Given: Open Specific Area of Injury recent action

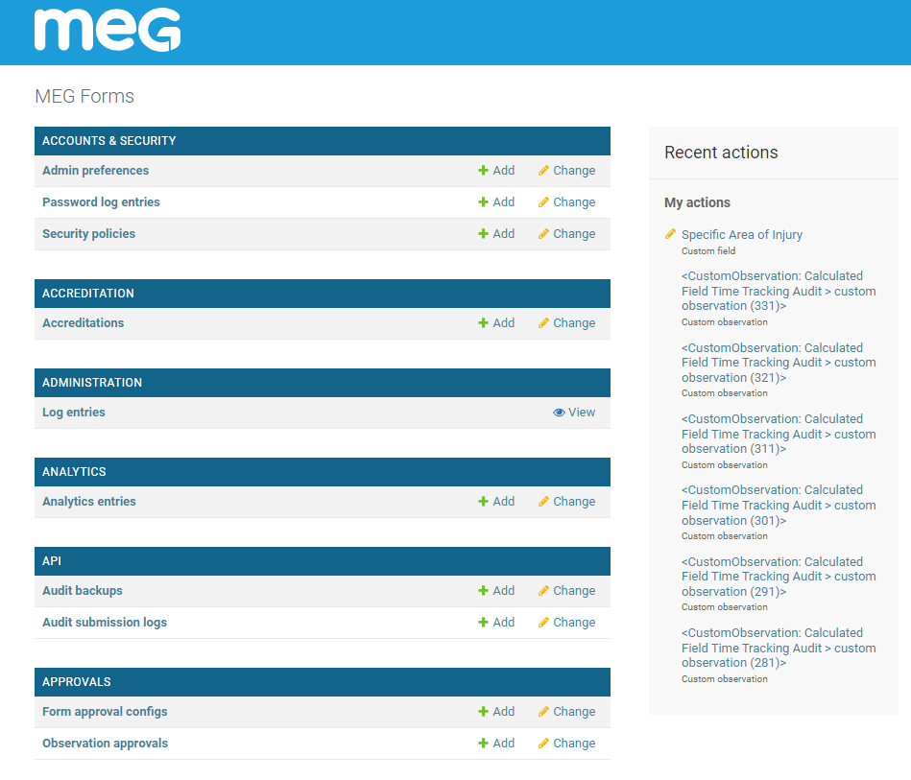Looking at the screenshot, I should click(742, 235).
